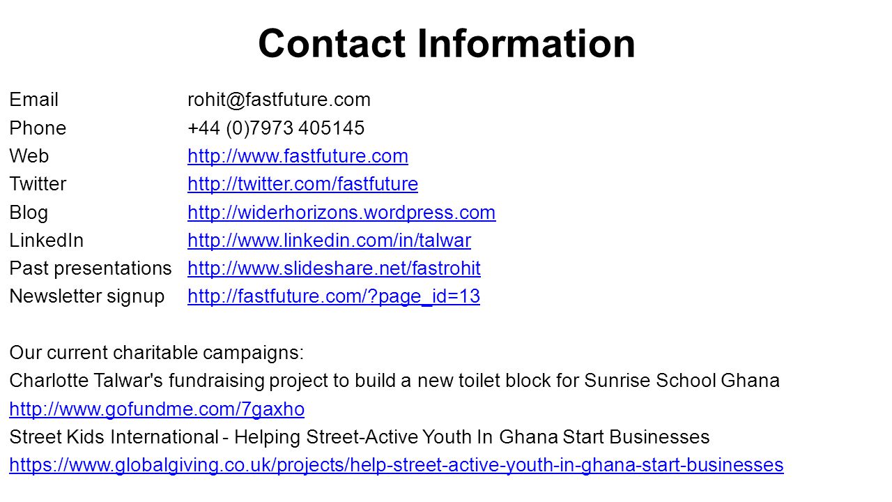Screen dimensions: 892x502
Task: Click the 'Our current charitable campaigns' line
Action: [x=157, y=353]
